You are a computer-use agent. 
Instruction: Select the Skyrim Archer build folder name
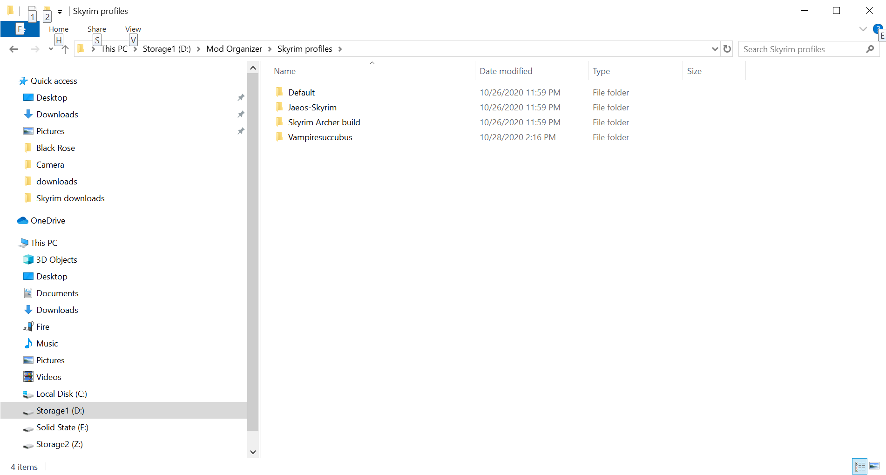pos(324,122)
